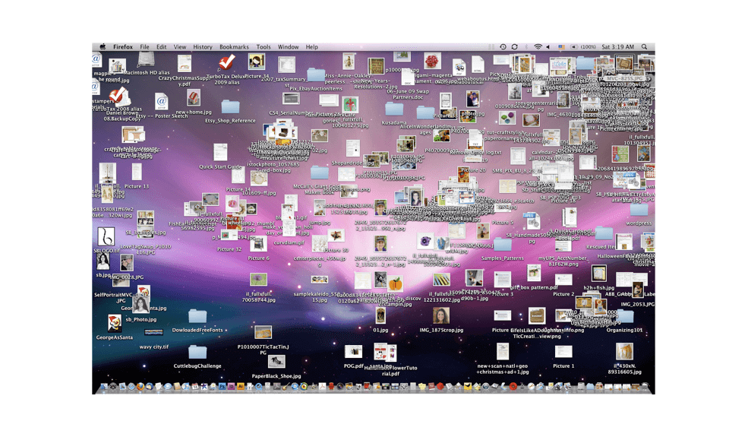
Task: Select the PaperBlack_Shoe.jpg file
Action: [276, 362]
